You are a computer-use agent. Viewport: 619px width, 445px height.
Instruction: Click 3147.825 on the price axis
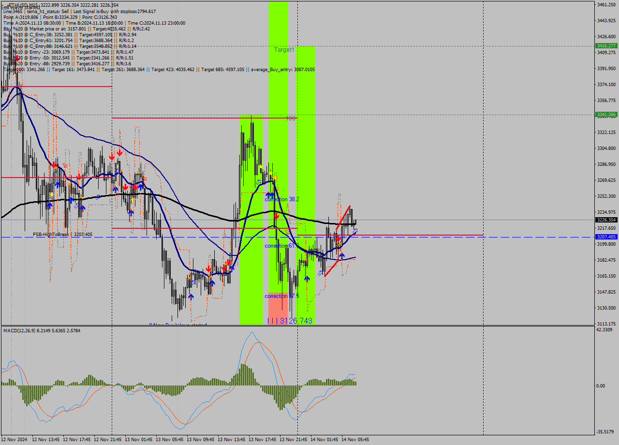(x=606, y=292)
